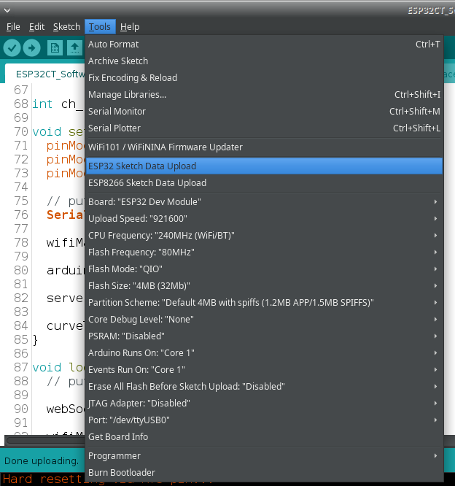Expand Core Debug Level "None" submenu
This screenshot has height=486, width=455.
pyautogui.click(x=263, y=319)
